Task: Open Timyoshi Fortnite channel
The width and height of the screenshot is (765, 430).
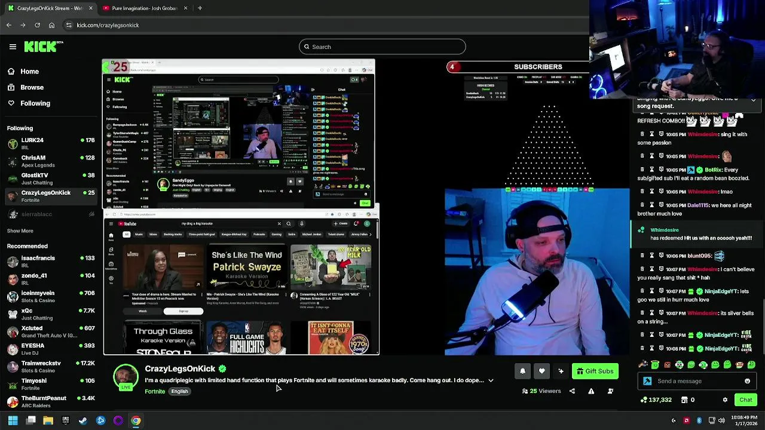Action: click(50, 384)
